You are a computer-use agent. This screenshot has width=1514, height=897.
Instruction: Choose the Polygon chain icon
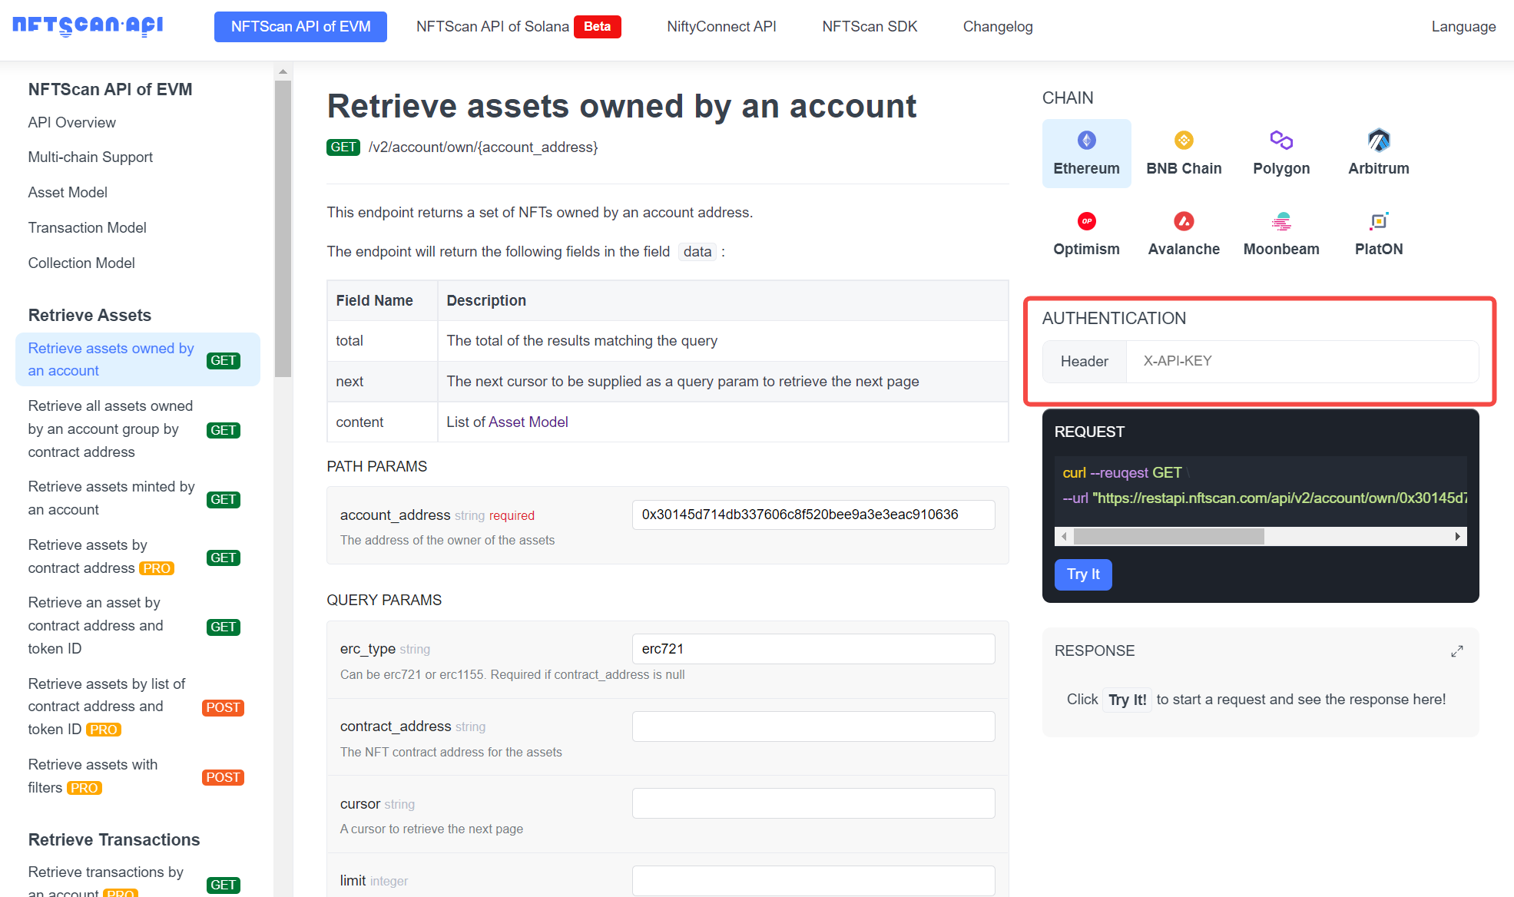pyautogui.click(x=1281, y=141)
